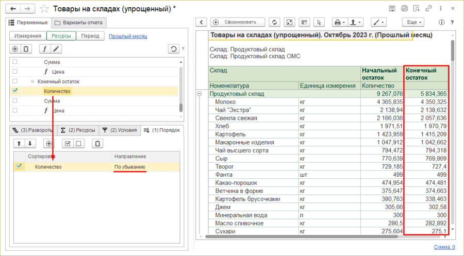Click the add variable plus icon
Viewport: 464px width, 256px height.
point(15,49)
